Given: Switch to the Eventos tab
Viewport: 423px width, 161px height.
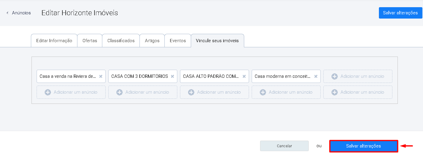Looking at the screenshot, I should pos(178,41).
